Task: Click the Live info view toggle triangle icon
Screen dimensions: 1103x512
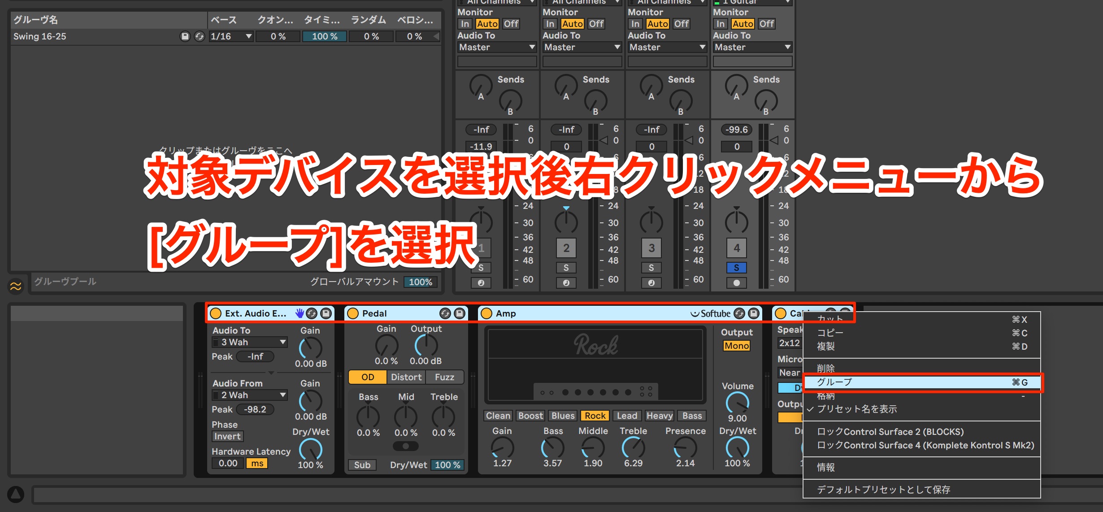Action: coord(16,495)
